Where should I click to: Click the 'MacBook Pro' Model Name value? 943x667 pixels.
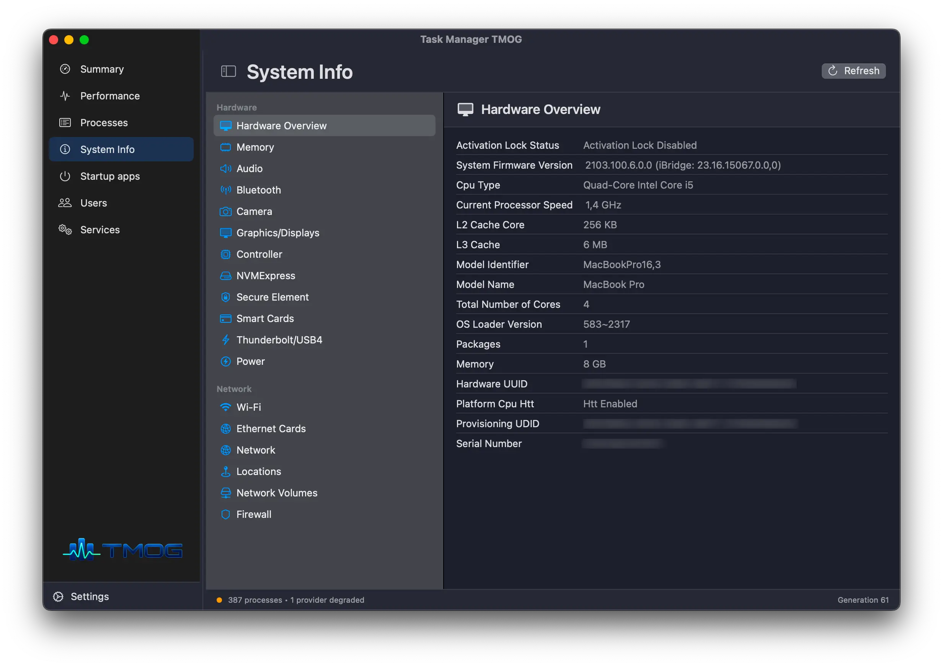tap(613, 284)
